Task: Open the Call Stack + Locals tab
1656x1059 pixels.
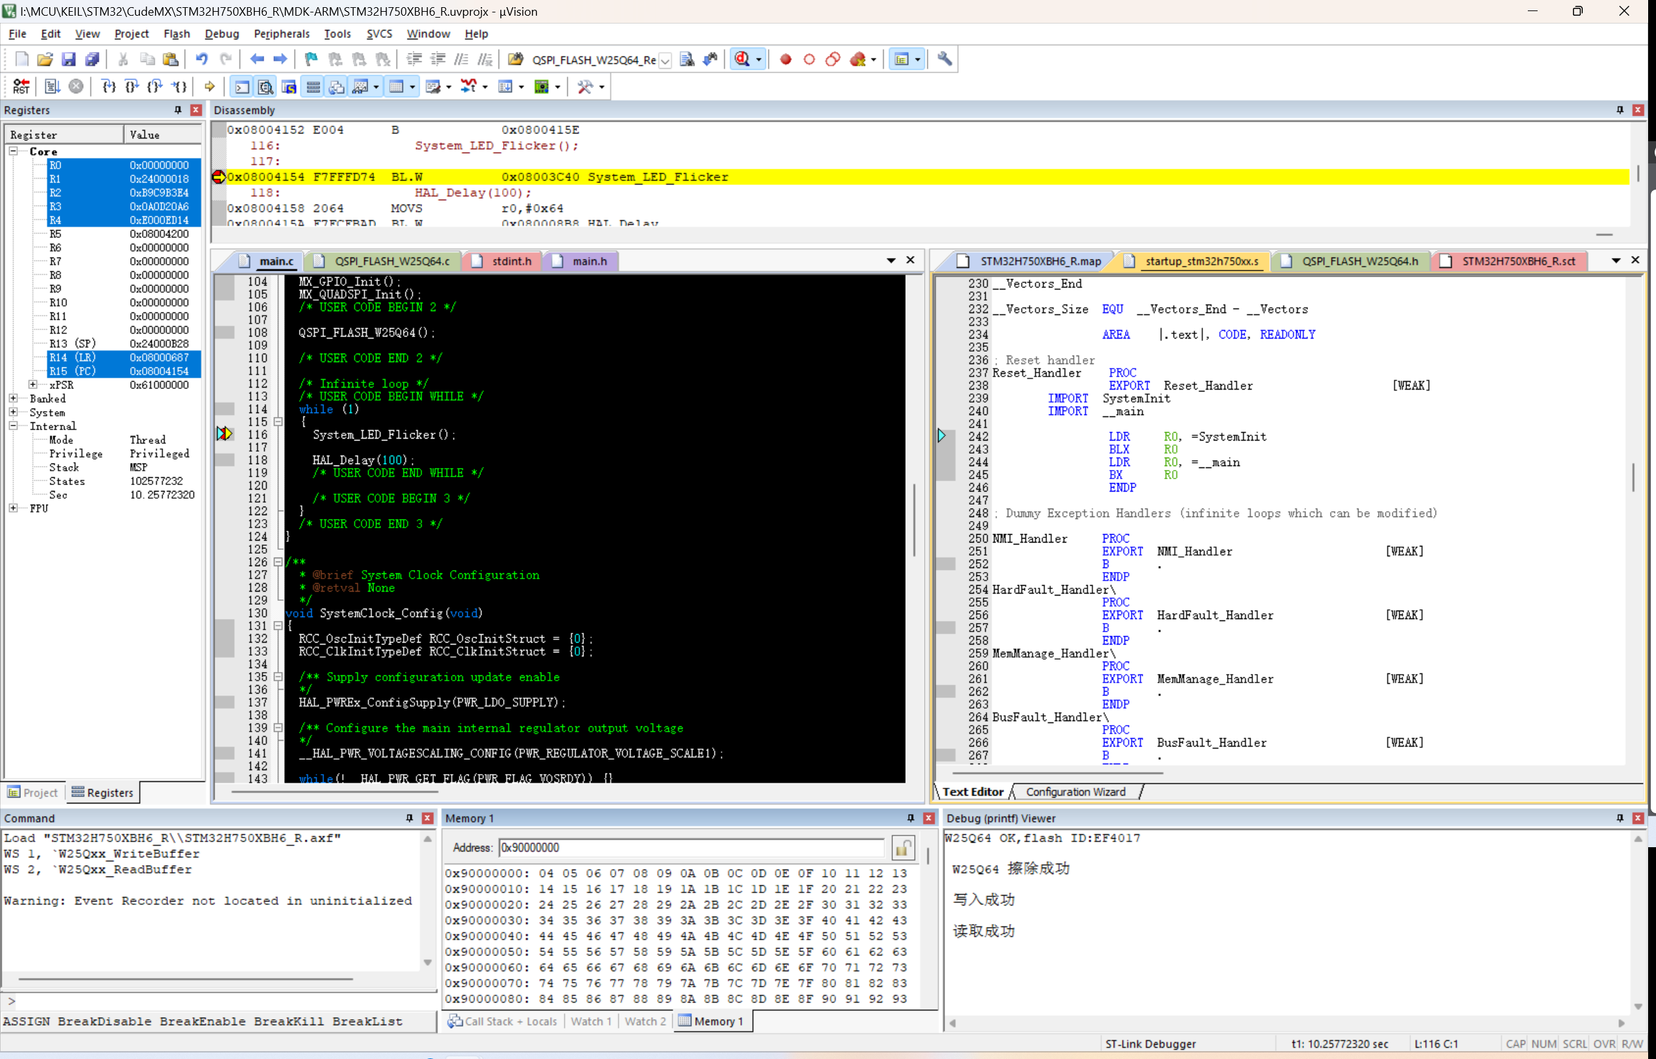Action: [x=503, y=1022]
